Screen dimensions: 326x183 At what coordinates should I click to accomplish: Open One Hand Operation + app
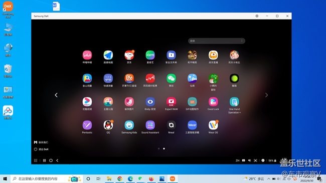(x=234, y=102)
